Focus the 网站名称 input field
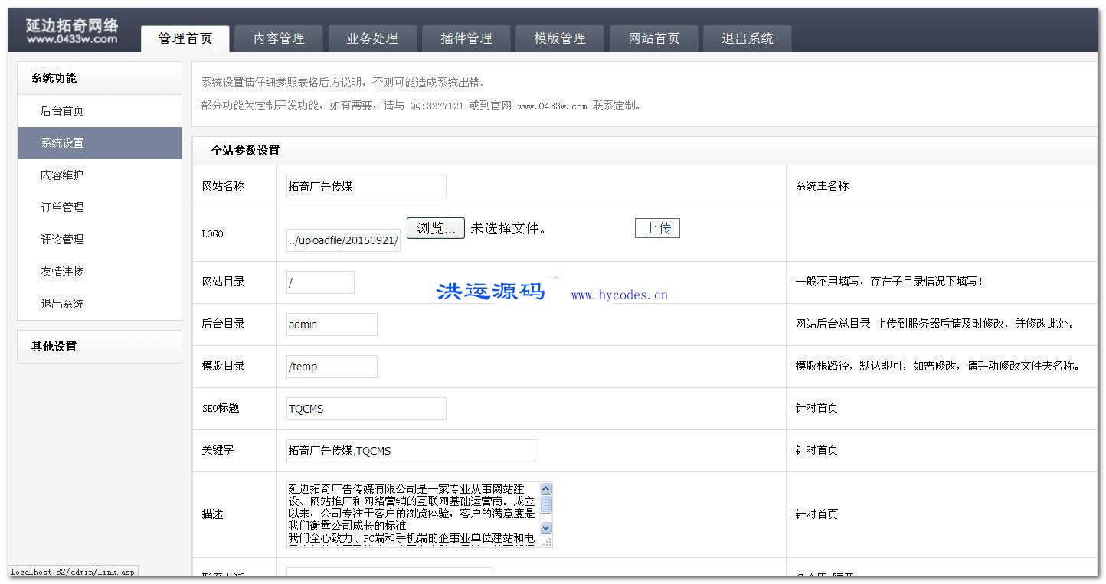 (x=366, y=186)
